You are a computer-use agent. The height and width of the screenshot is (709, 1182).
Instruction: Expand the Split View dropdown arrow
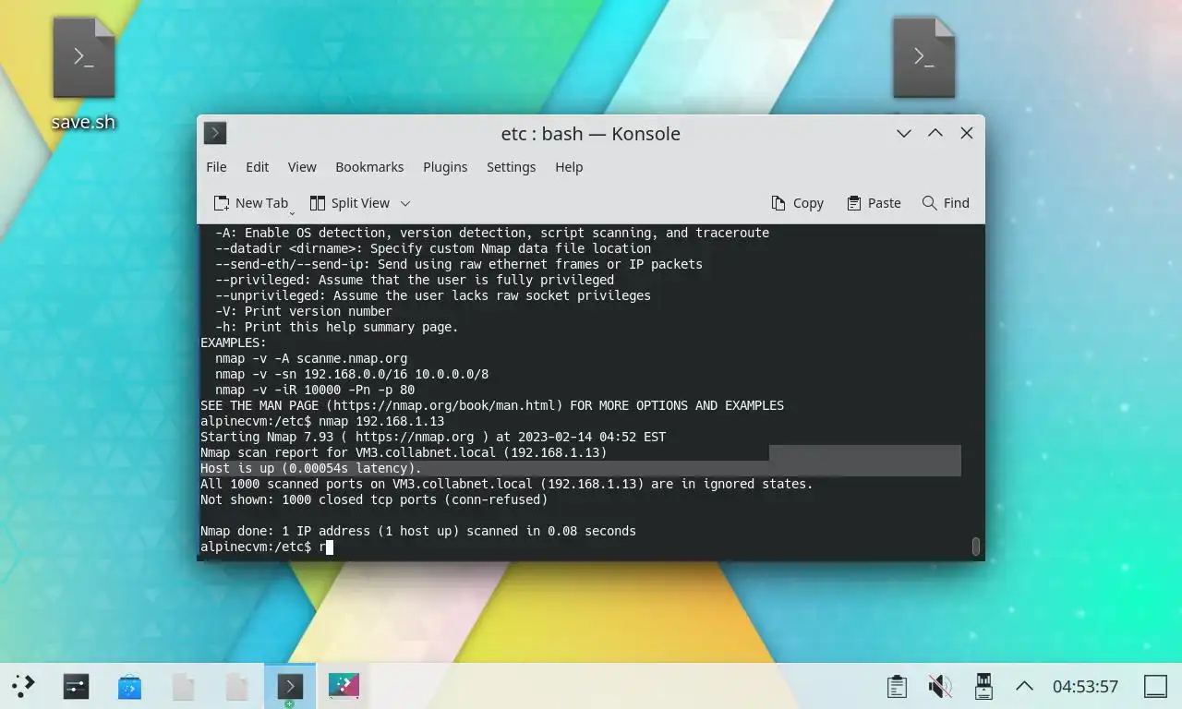(404, 203)
